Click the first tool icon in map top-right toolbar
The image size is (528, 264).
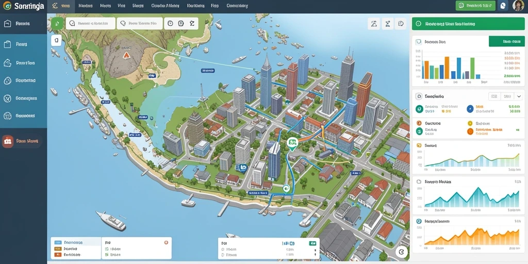[x=373, y=24]
